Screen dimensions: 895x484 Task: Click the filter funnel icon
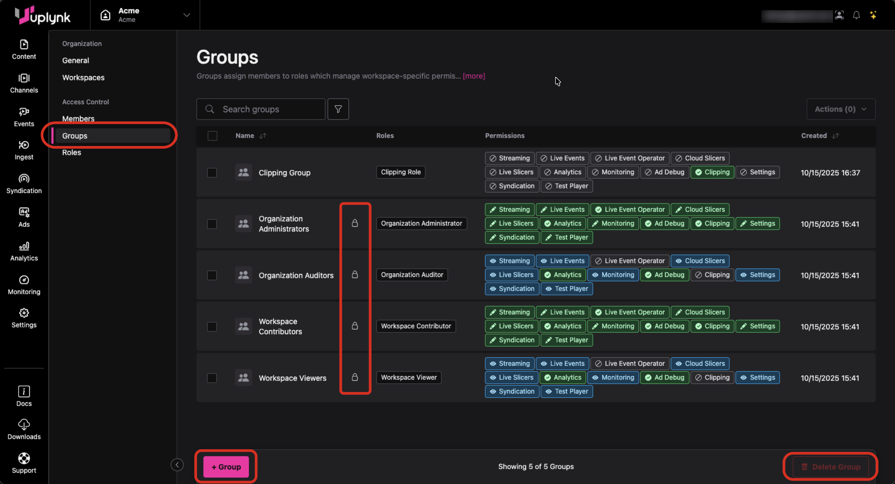(x=338, y=109)
